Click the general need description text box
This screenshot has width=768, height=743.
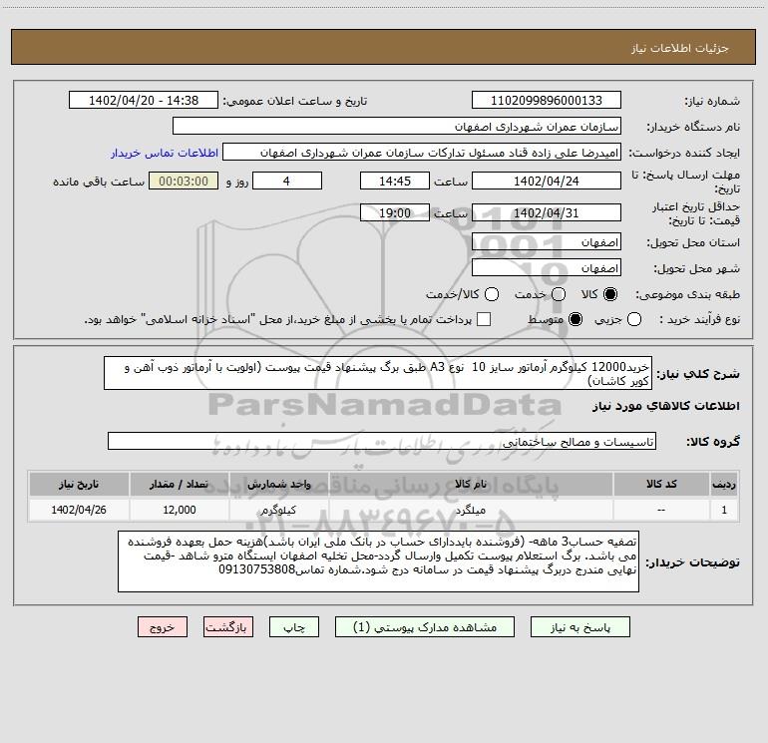coord(378,374)
